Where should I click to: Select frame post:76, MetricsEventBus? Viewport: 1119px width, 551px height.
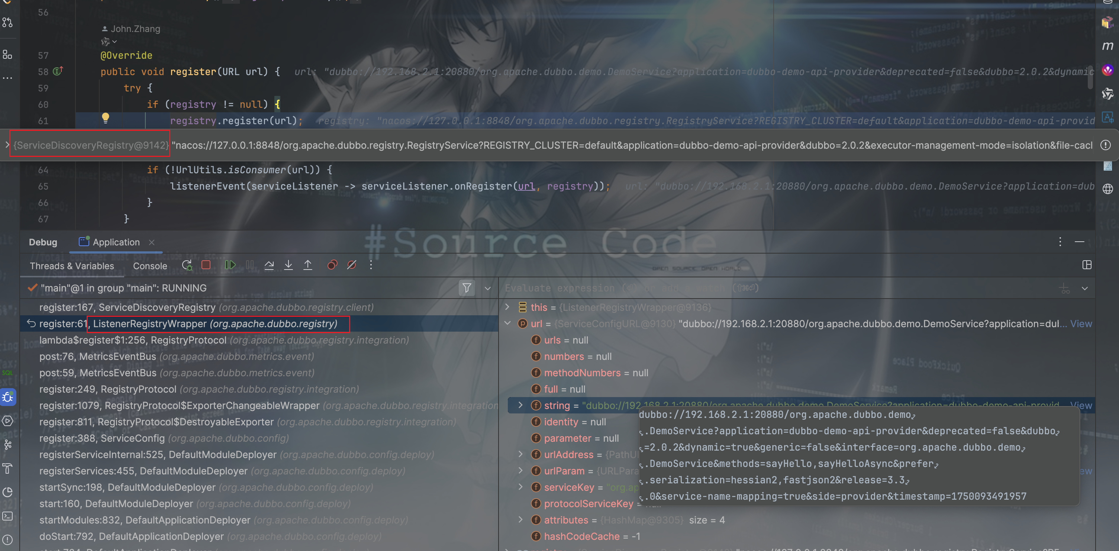[x=259, y=356]
